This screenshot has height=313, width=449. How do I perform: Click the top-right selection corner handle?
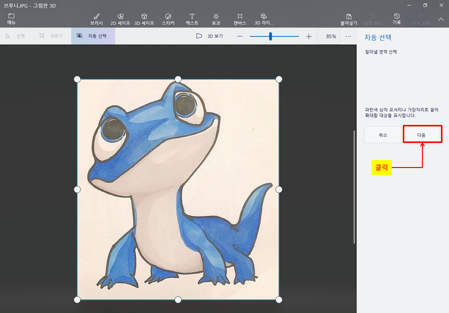click(279, 79)
